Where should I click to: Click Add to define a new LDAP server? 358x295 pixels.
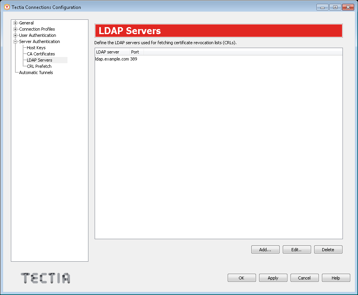[x=265, y=249]
